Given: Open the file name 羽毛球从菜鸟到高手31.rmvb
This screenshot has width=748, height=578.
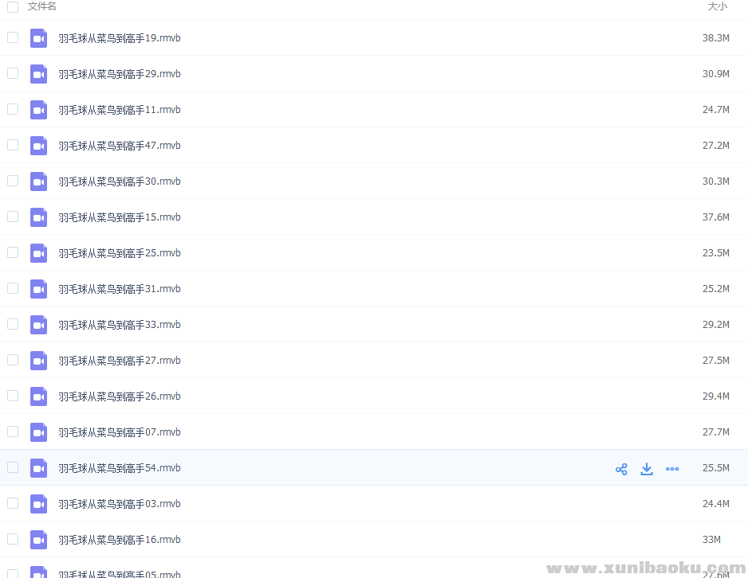Looking at the screenshot, I should (x=120, y=289).
